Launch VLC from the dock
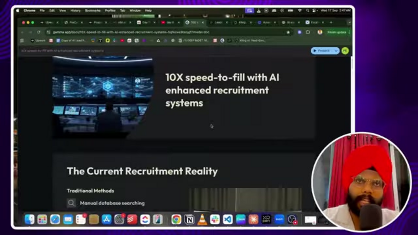Screen dimensions: 418x235 pyautogui.click(x=202, y=220)
